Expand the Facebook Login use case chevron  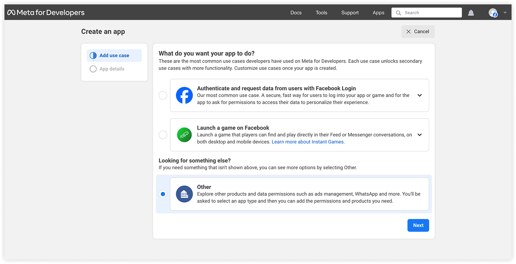coord(420,95)
